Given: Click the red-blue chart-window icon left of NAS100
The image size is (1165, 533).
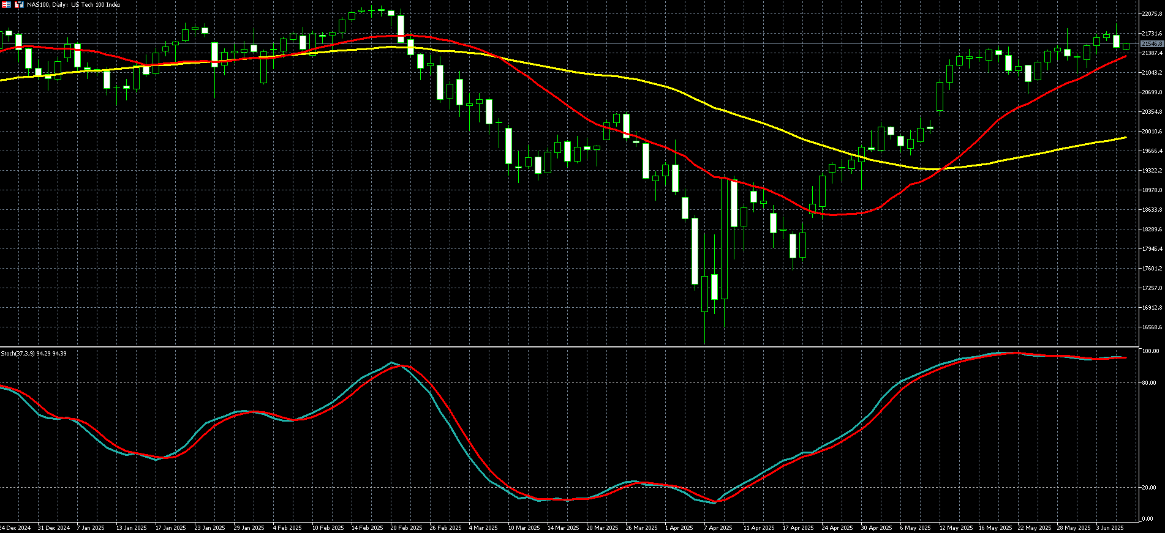Looking at the screenshot, I should pos(19,4).
